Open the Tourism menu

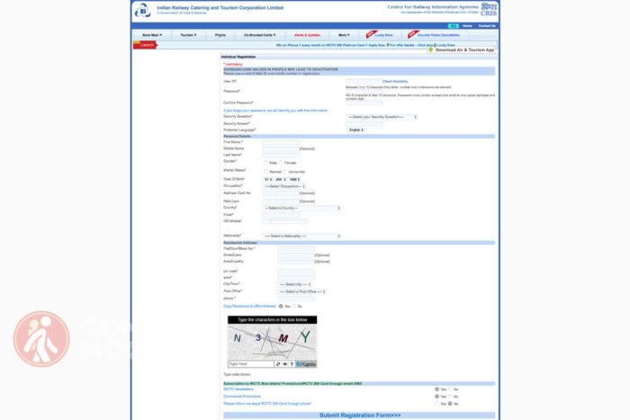coord(188,35)
